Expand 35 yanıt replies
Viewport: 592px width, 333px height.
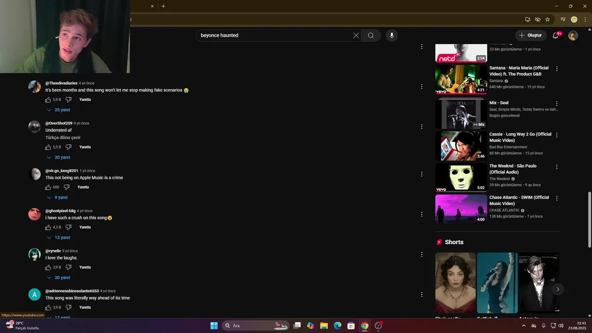coord(59,110)
